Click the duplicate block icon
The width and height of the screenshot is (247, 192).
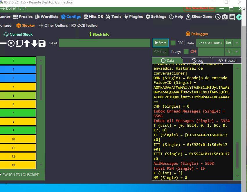[19, 44]
